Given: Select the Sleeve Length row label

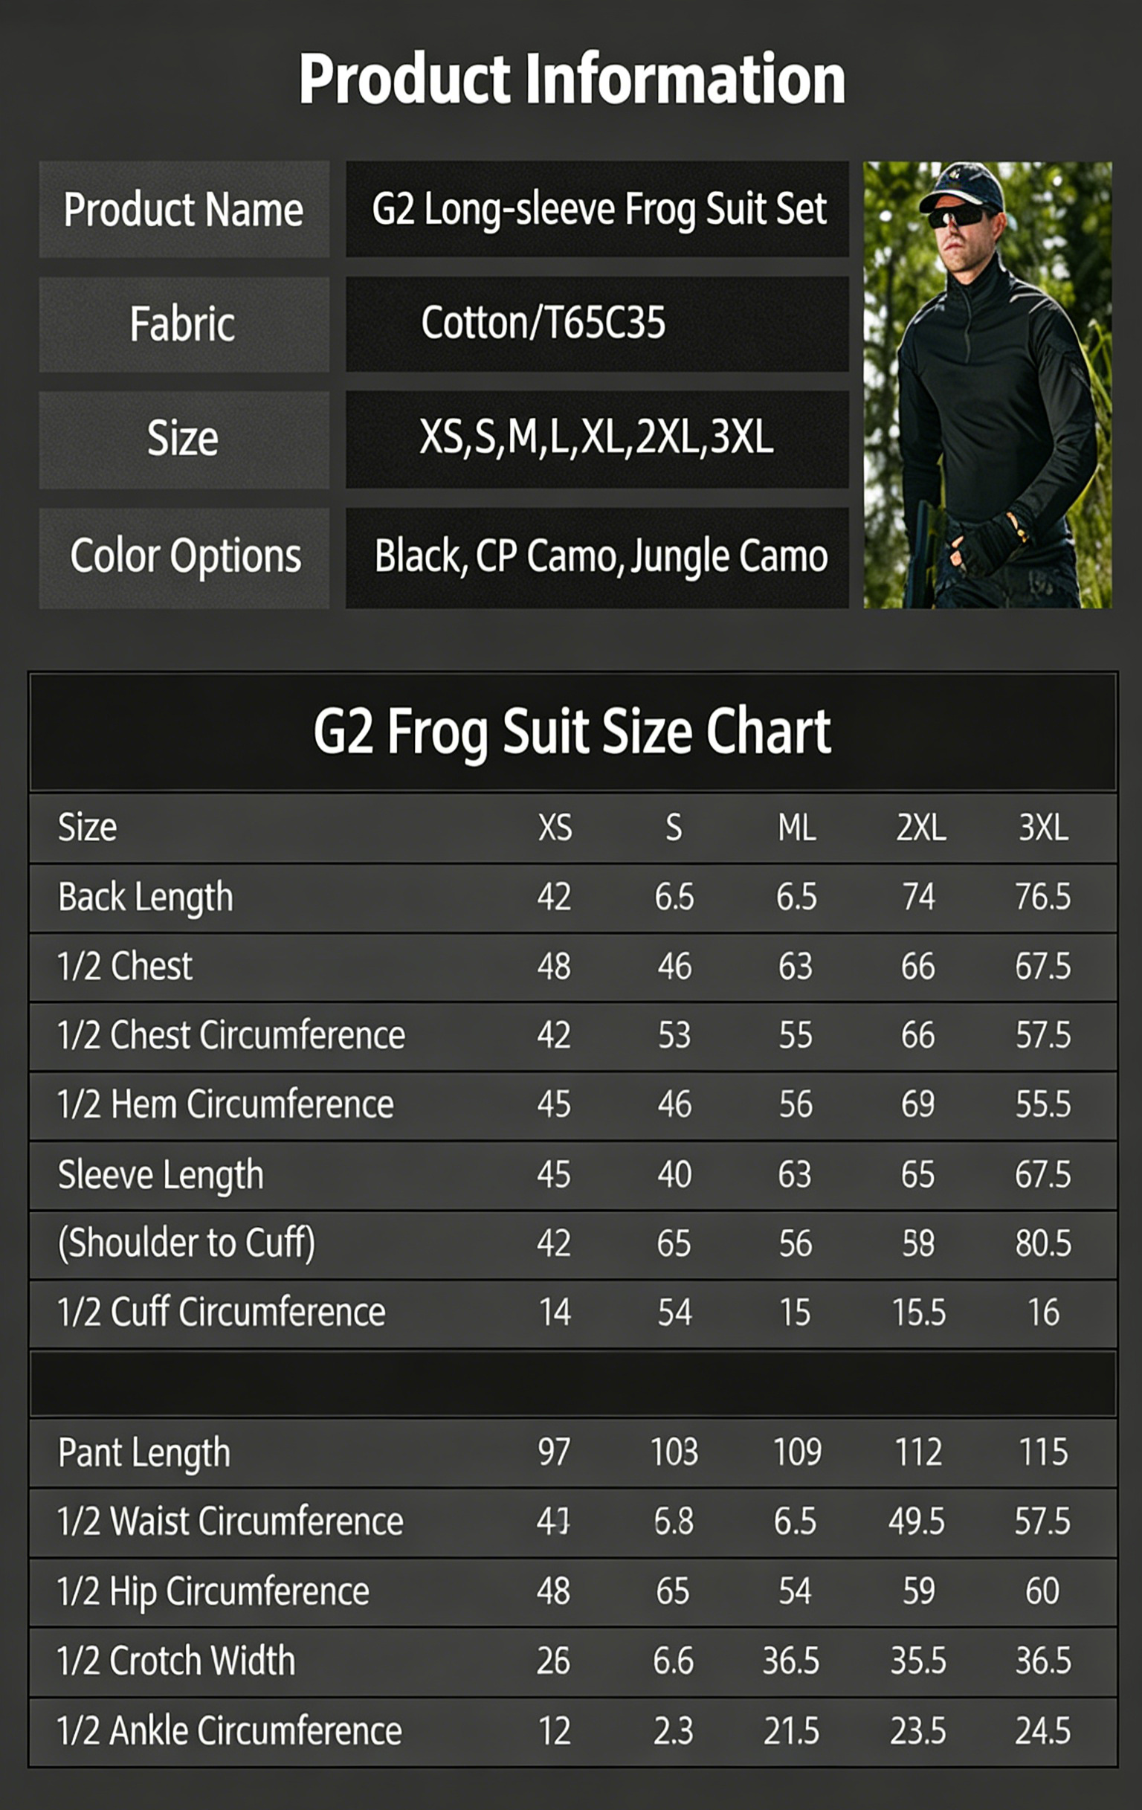Looking at the screenshot, I should [161, 1175].
